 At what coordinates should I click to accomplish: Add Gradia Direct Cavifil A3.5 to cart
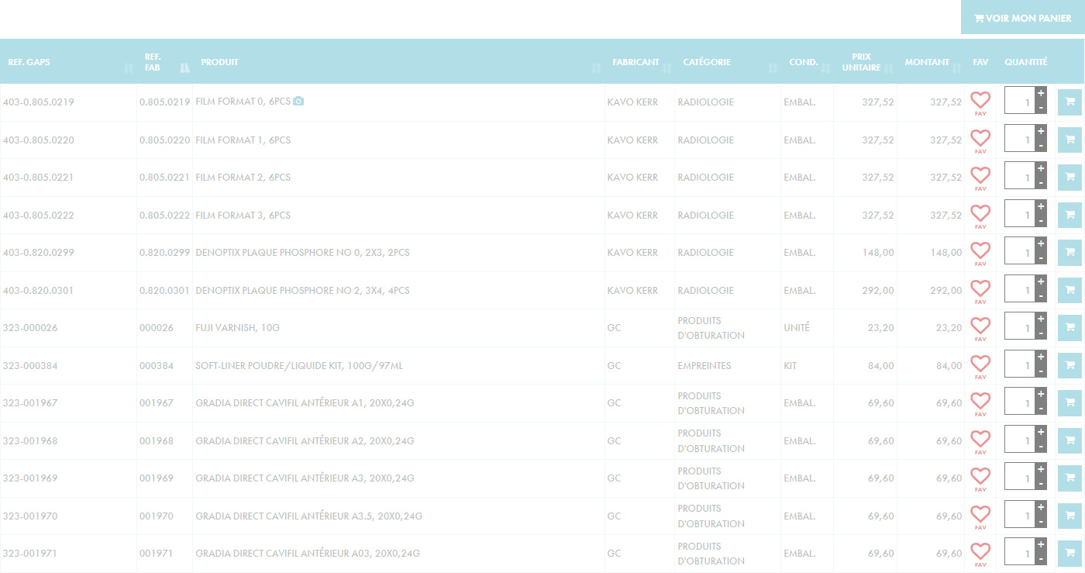pos(1069,516)
